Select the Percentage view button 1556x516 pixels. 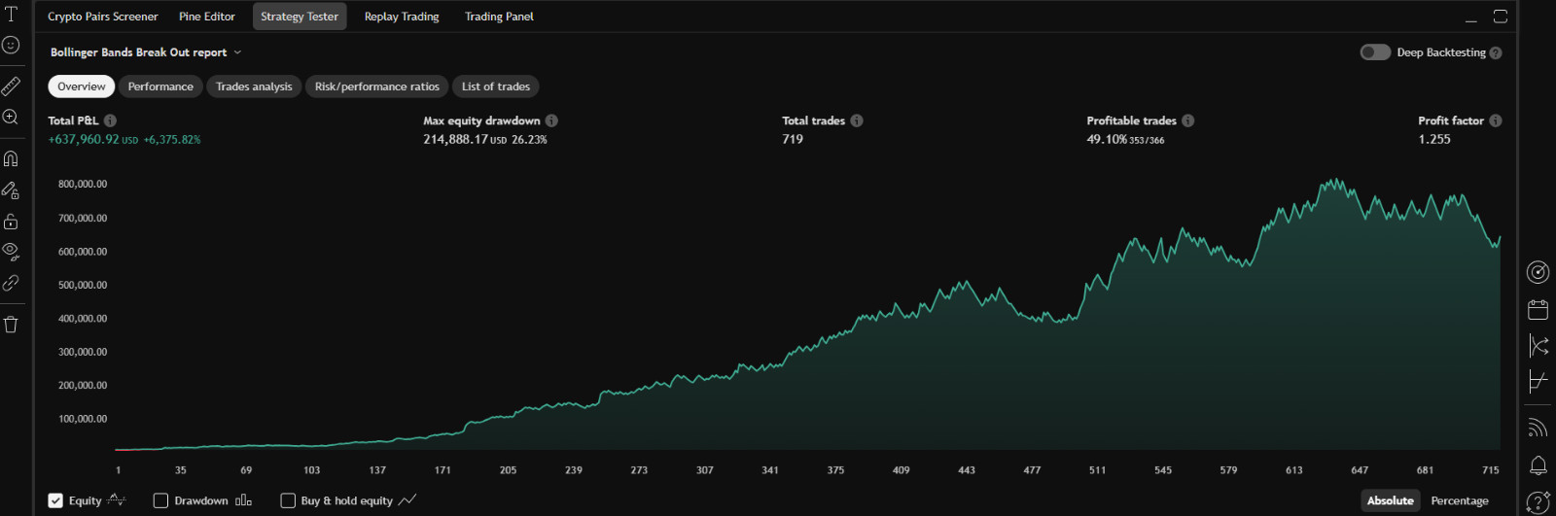[x=1459, y=500]
